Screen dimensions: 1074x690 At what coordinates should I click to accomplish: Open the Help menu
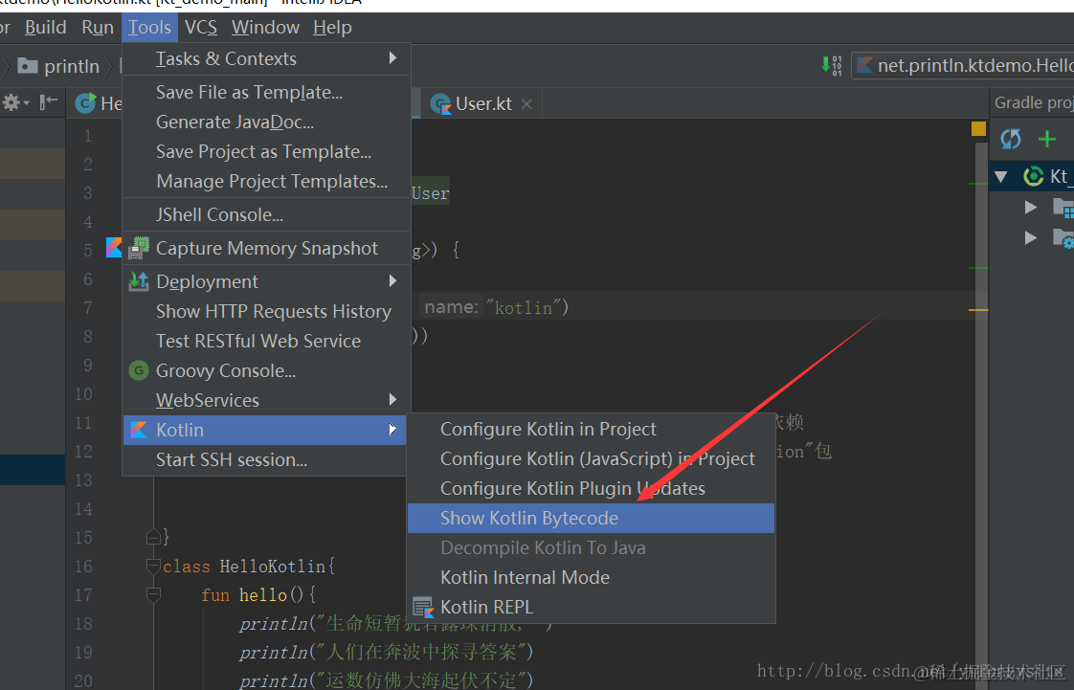click(332, 28)
